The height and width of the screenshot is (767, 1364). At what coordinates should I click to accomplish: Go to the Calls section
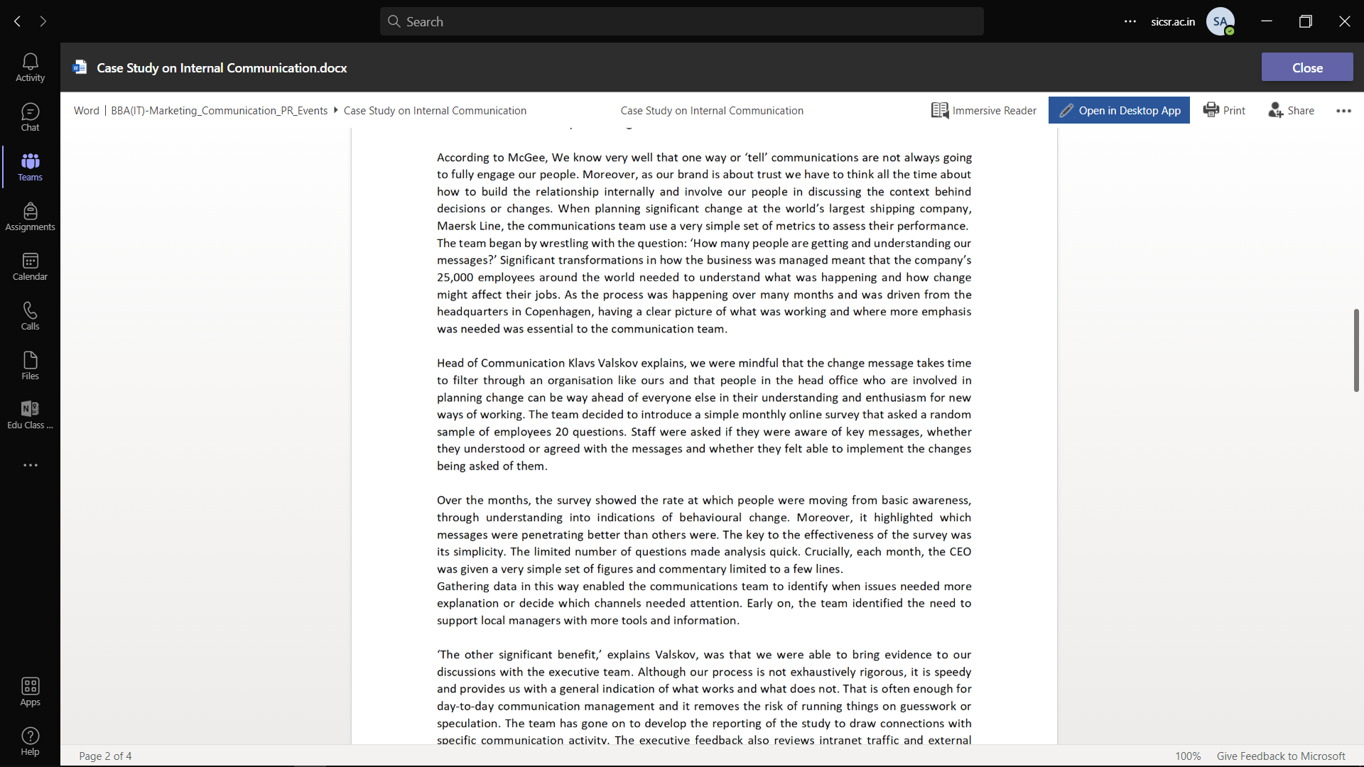click(30, 315)
